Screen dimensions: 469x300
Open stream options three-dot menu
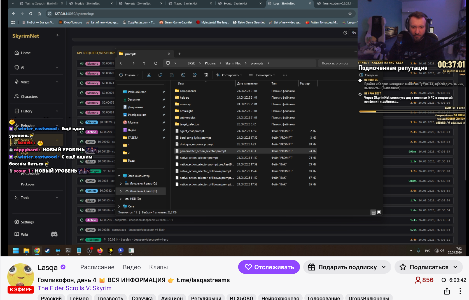[x=460, y=291]
